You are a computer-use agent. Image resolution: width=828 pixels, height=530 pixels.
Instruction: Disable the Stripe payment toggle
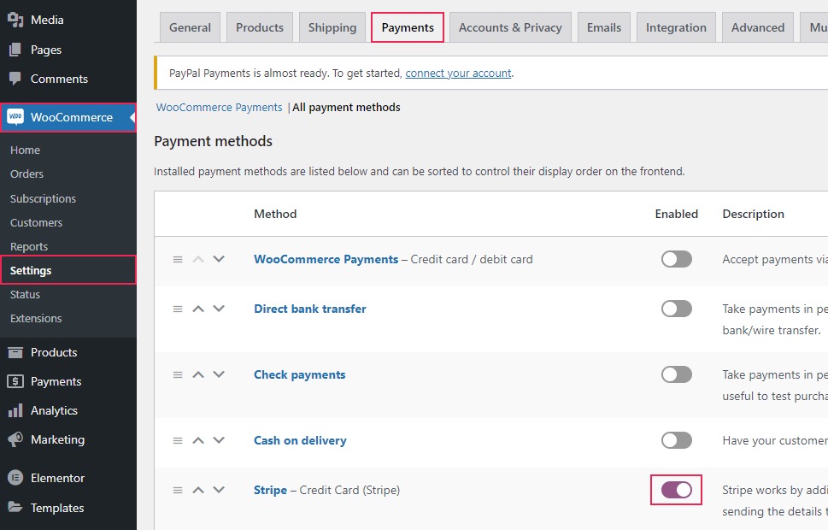pos(677,491)
